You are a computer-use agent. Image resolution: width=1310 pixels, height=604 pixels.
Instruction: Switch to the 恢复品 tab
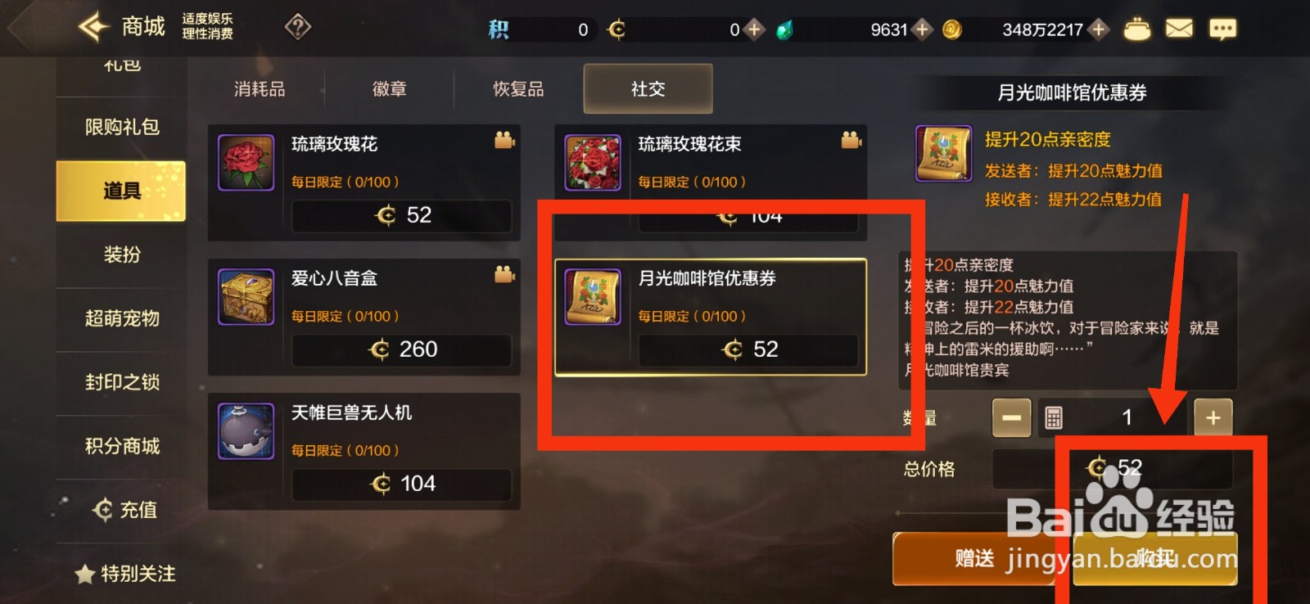[518, 88]
